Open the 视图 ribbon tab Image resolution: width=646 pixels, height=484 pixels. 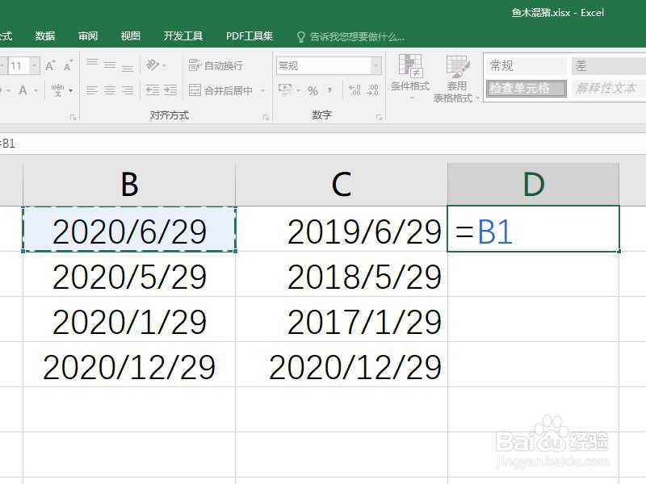pyautogui.click(x=130, y=36)
